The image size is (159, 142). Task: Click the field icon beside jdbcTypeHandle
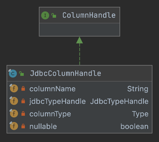14,101
